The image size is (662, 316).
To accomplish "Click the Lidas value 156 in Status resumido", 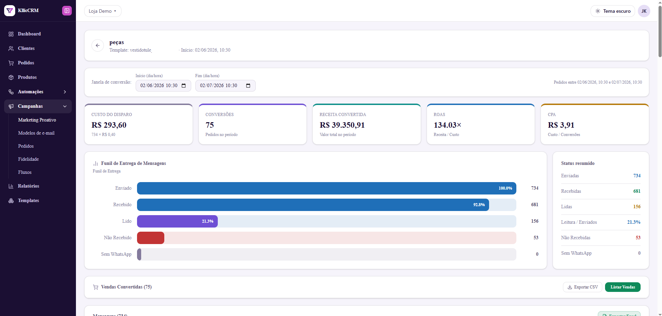I will click(x=637, y=207).
